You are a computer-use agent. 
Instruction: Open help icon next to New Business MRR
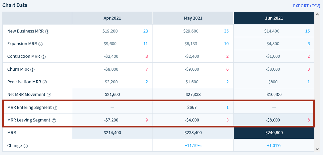[x=47, y=32]
